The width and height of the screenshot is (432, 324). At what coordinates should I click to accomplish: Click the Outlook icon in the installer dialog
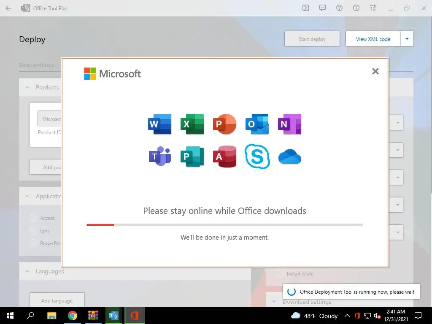pyautogui.click(x=257, y=124)
